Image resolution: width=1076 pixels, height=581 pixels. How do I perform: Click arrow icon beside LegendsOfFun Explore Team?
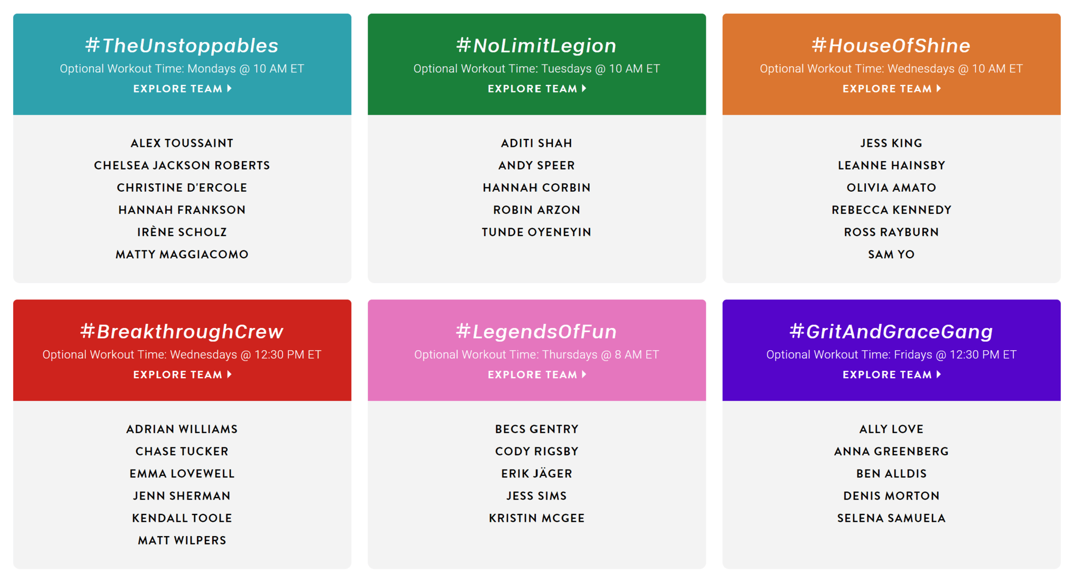(584, 374)
